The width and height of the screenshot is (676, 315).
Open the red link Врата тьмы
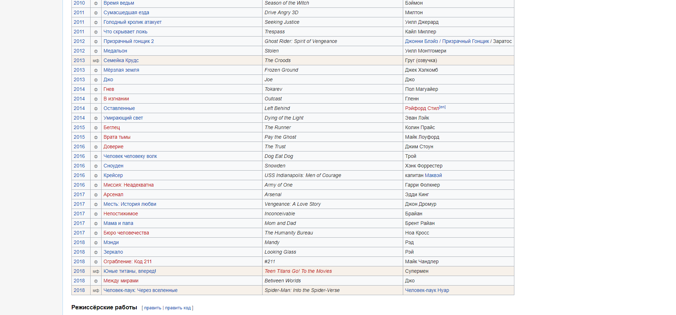(117, 137)
